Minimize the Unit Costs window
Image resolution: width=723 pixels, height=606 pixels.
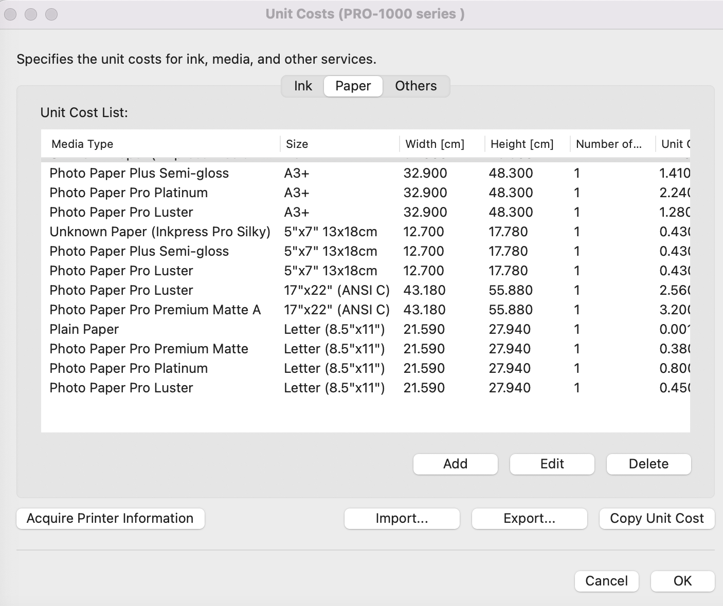[x=31, y=14]
